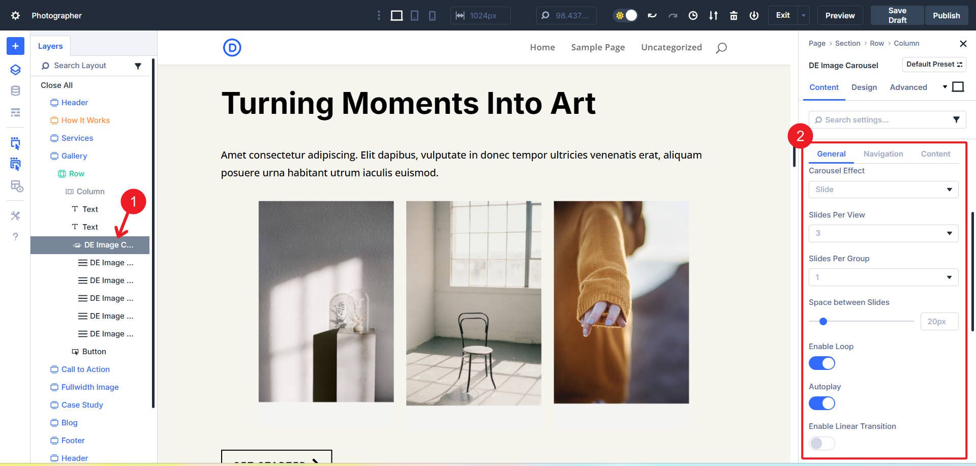The image size is (976, 466).
Task: Turn off the Autoplay toggle
Action: (822, 403)
